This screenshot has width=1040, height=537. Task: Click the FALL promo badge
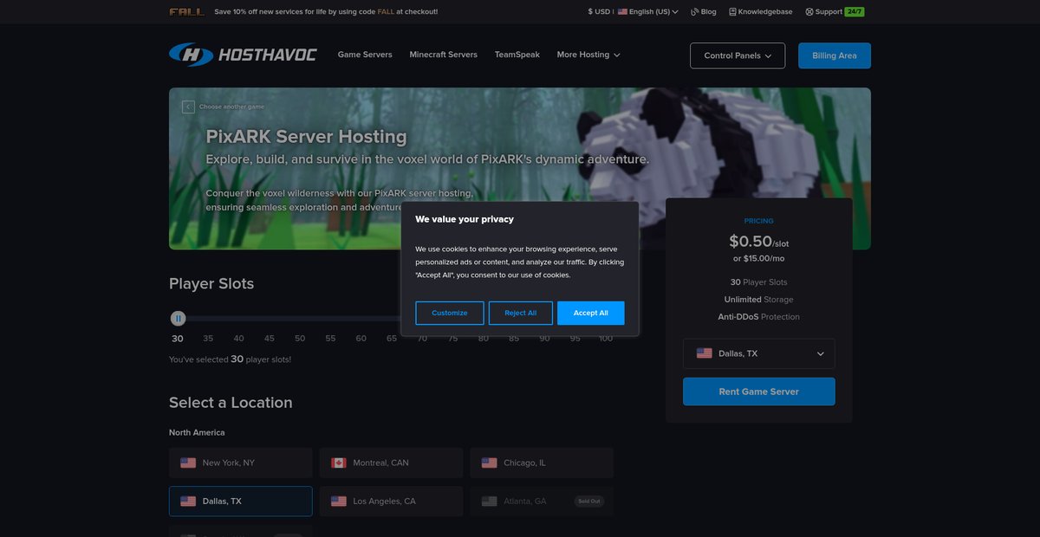pos(186,12)
